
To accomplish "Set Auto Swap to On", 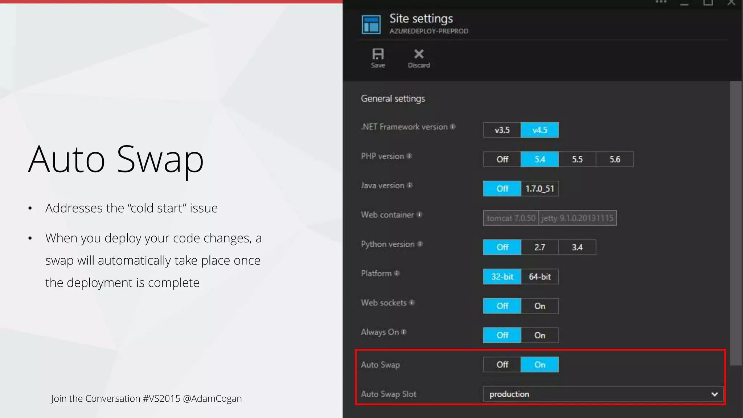I will click(x=540, y=365).
